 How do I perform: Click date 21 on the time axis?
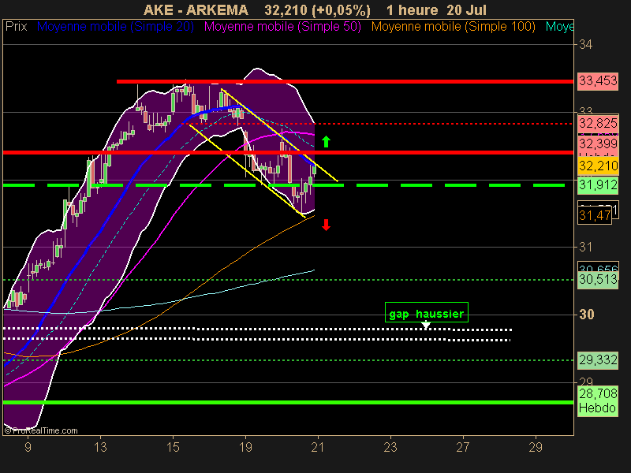(318, 447)
